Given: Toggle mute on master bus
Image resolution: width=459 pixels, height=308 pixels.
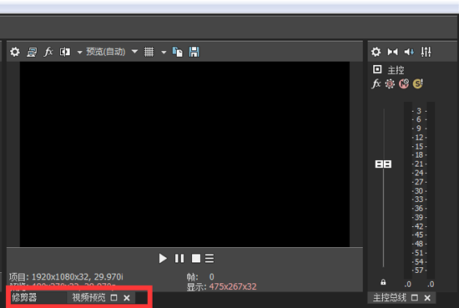Looking at the screenshot, I should point(404,83).
